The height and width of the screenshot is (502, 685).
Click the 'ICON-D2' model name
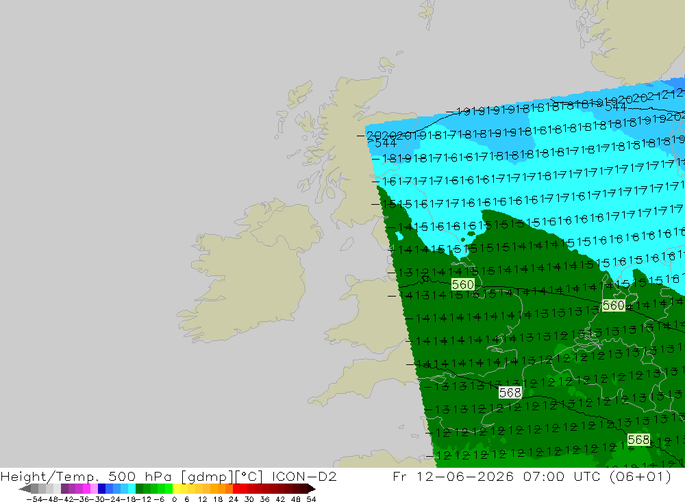(304, 476)
